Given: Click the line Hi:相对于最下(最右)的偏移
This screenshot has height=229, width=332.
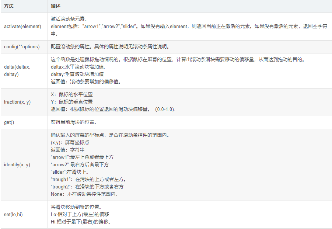Looking at the screenshot, I should (81, 222).
